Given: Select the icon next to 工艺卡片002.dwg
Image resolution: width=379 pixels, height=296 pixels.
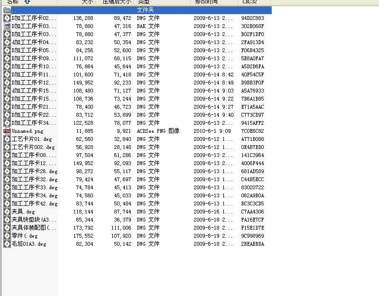Looking at the screenshot, I should [7, 147].
